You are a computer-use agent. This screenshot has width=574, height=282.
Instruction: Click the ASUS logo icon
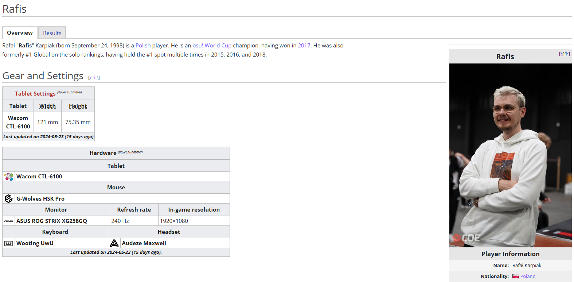click(x=9, y=221)
